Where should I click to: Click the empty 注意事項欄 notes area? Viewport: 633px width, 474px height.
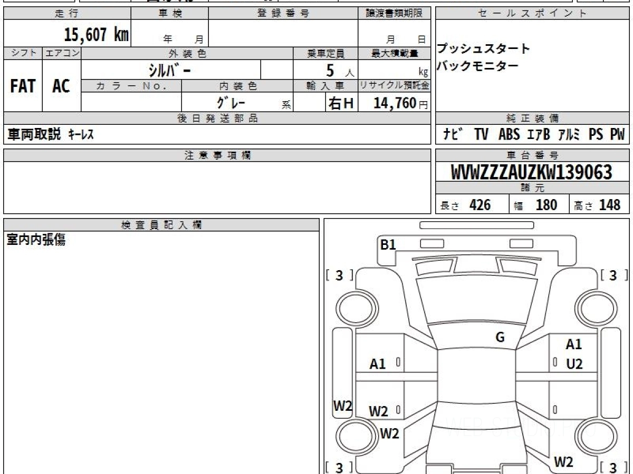tap(217, 187)
